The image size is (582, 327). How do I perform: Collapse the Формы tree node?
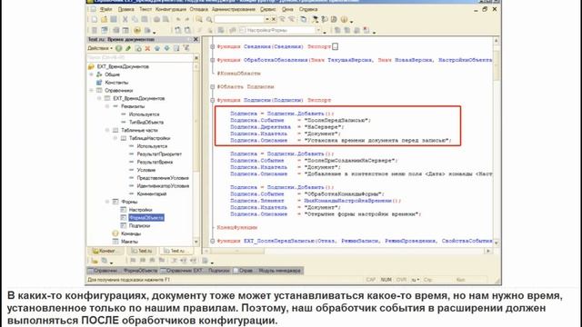(x=107, y=202)
